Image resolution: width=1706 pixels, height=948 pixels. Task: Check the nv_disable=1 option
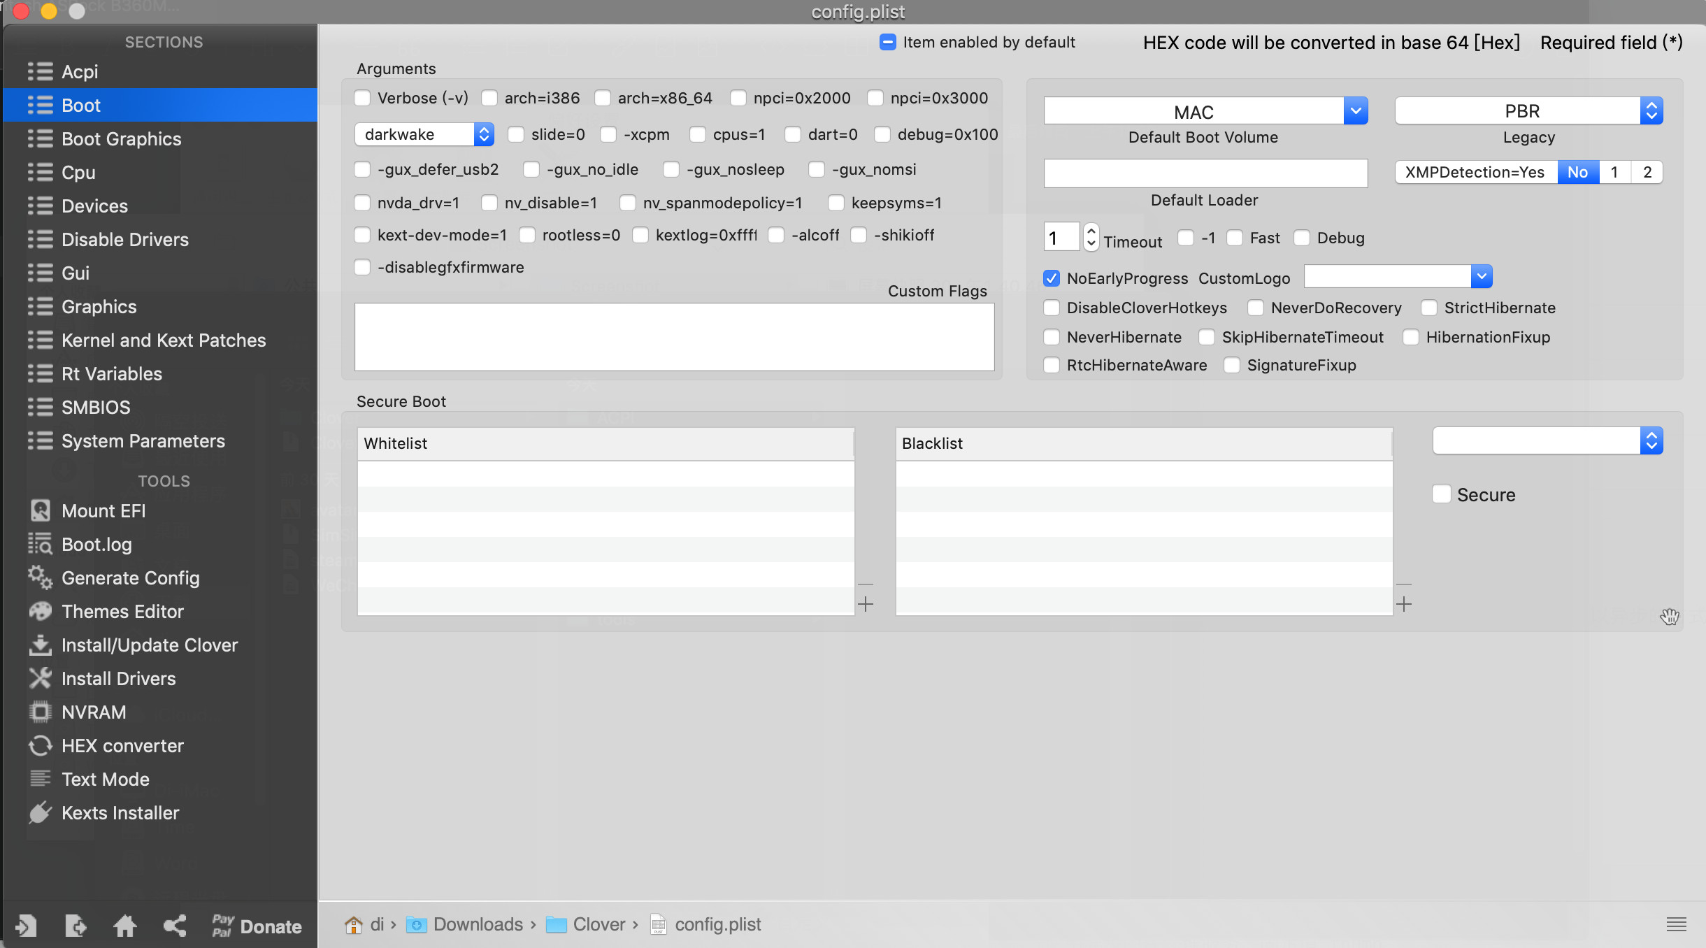(x=489, y=203)
